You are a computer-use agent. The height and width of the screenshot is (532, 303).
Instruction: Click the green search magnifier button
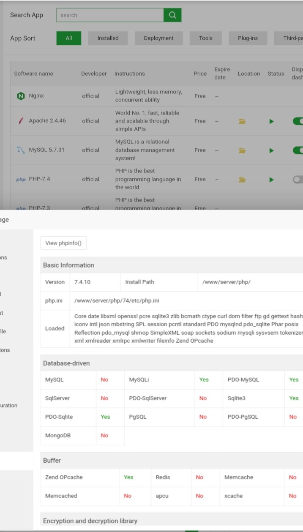172,15
